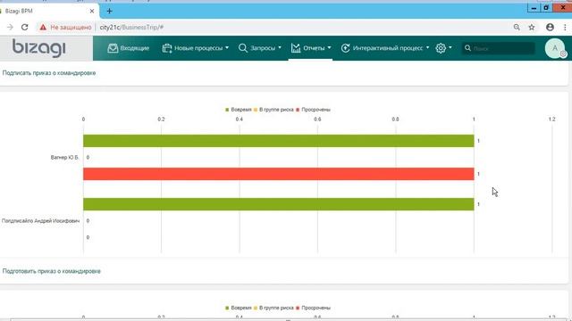Image resolution: width=572 pixels, height=321 pixels.
Task: Select the Отчеты menu label
Action: pyautogui.click(x=314, y=48)
